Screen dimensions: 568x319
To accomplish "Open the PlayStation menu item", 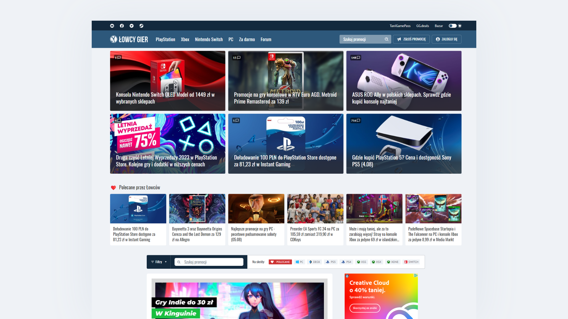I will point(165,40).
